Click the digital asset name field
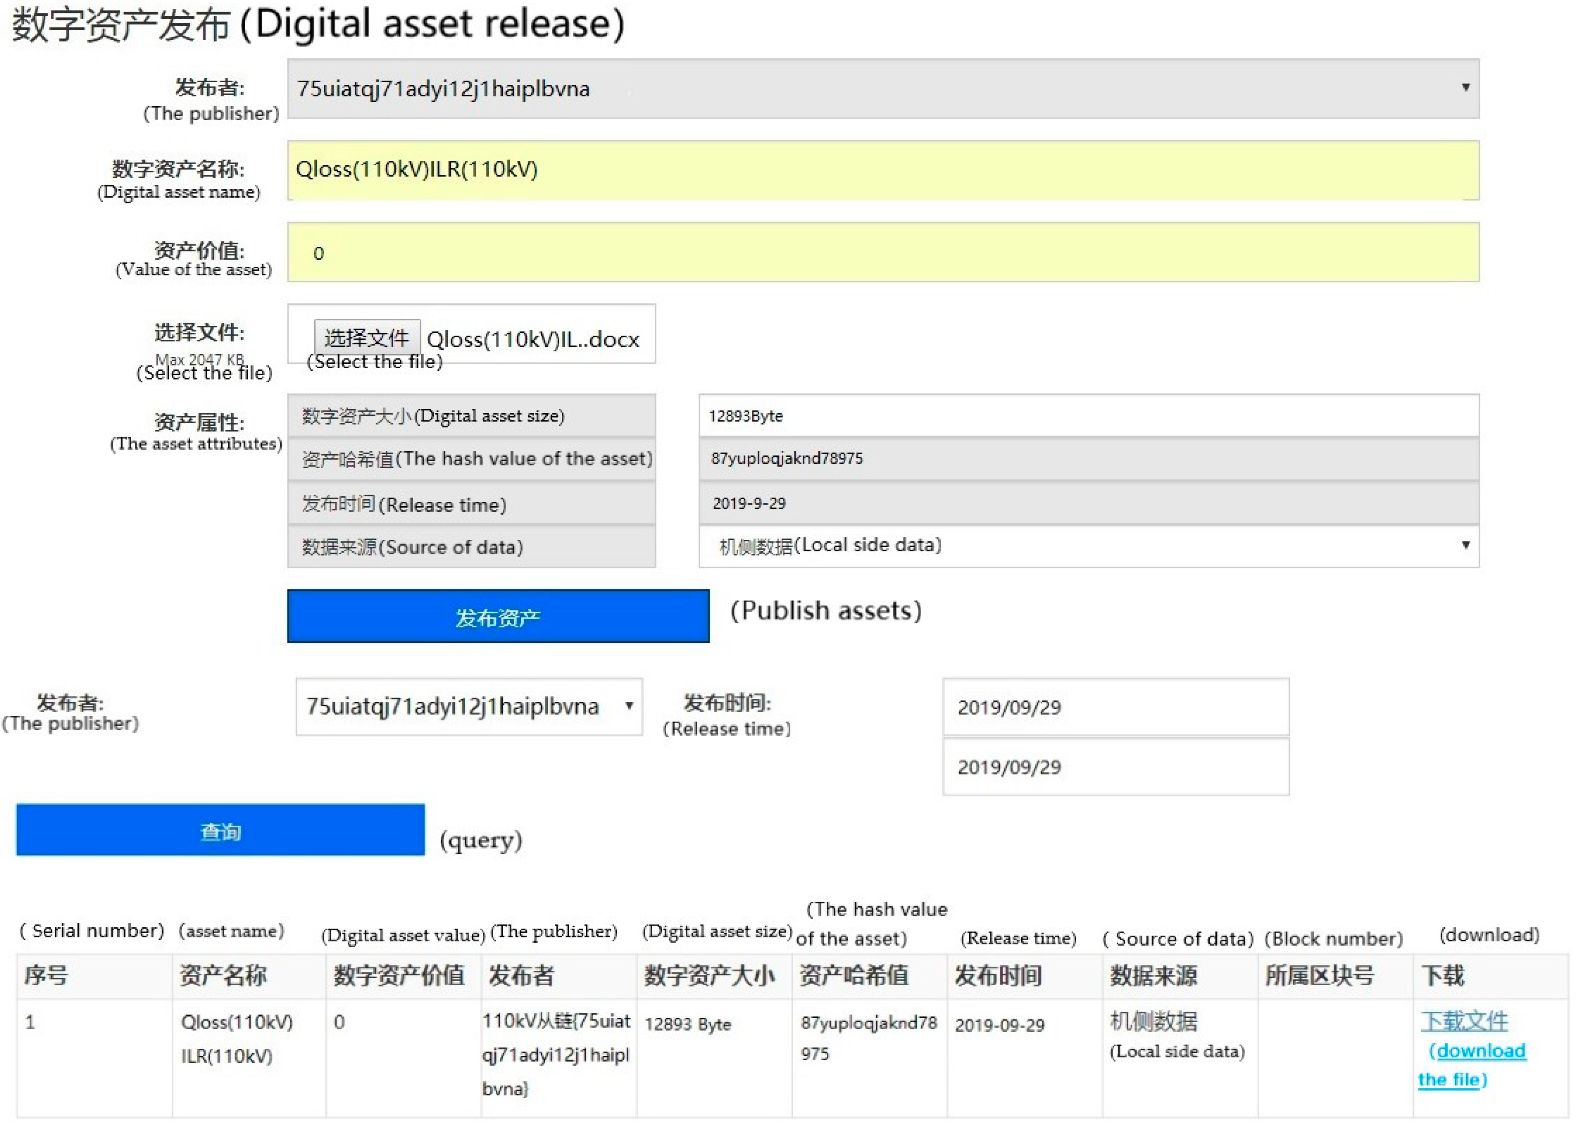 coord(883,170)
